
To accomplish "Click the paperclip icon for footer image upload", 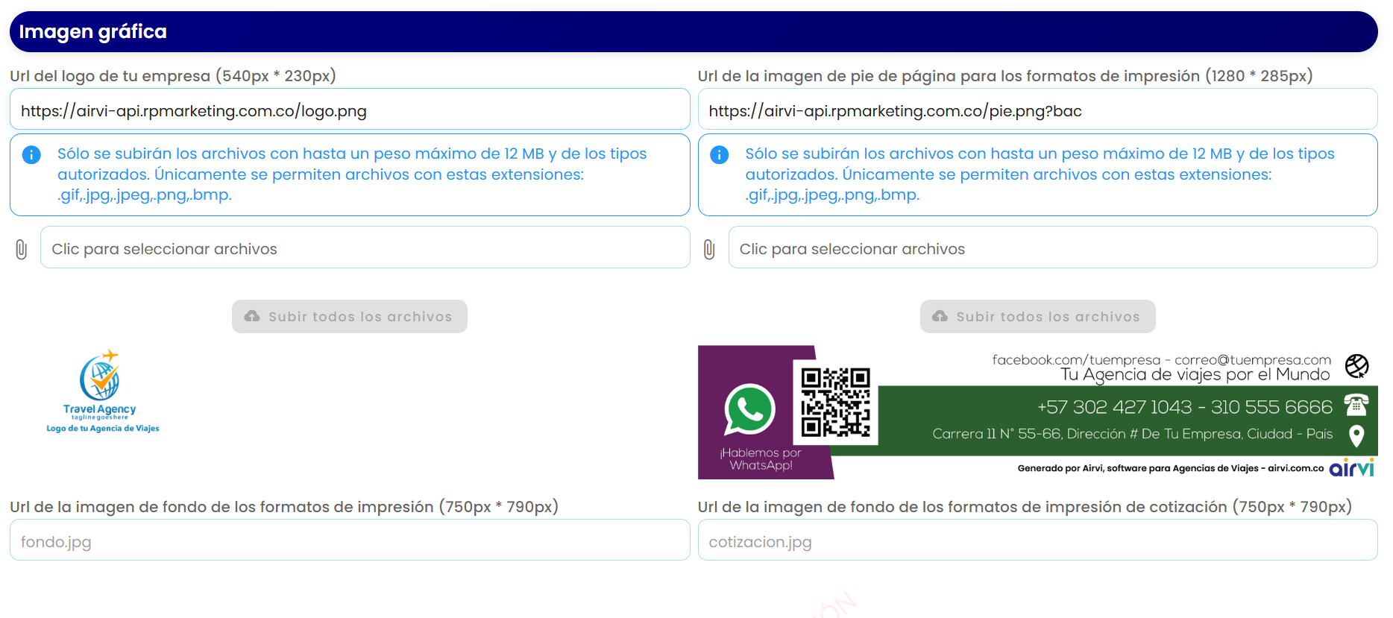I will tap(709, 249).
